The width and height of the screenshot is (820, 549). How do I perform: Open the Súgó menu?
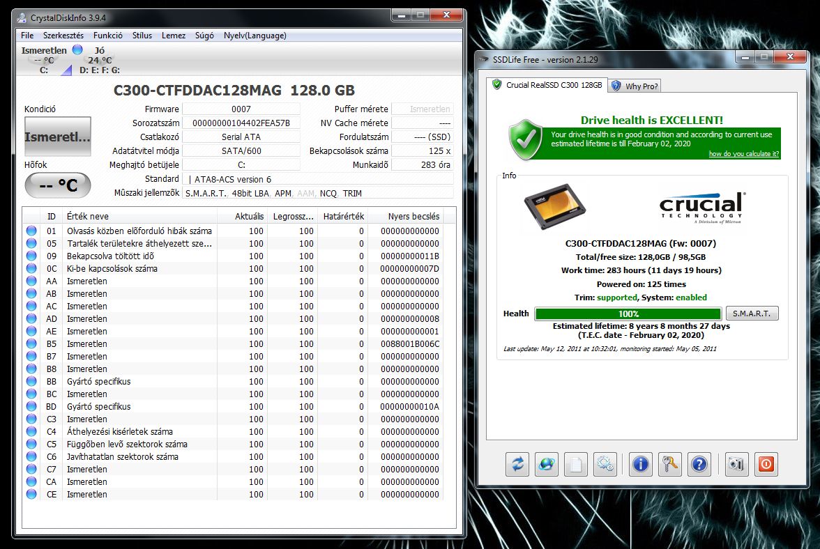click(204, 36)
